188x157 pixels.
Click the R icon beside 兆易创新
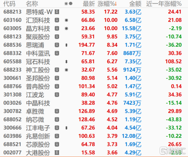pos(57,136)
